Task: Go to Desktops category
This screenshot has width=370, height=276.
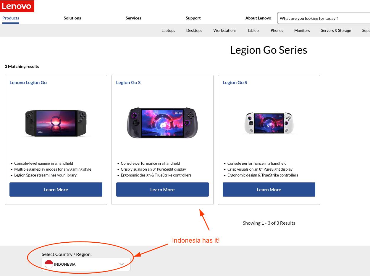Action: click(x=194, y=30)
